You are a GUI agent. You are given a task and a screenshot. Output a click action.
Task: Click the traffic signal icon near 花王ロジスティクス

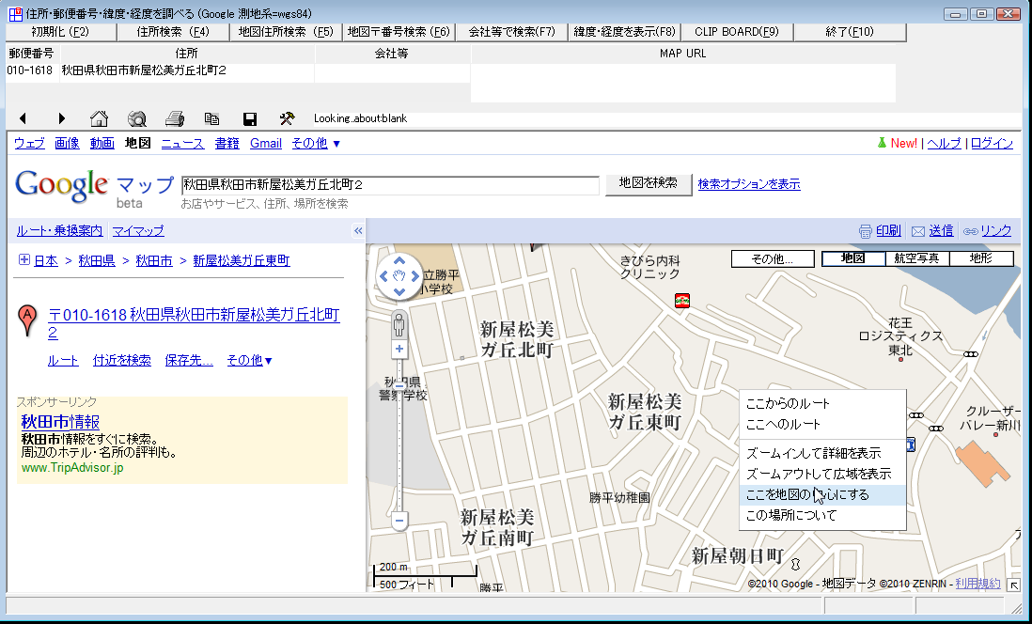970,354
